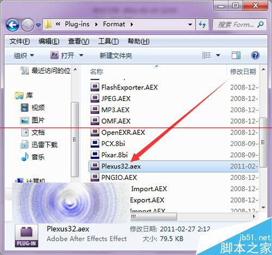Click the file list scroll down arrow

point(263,207)
